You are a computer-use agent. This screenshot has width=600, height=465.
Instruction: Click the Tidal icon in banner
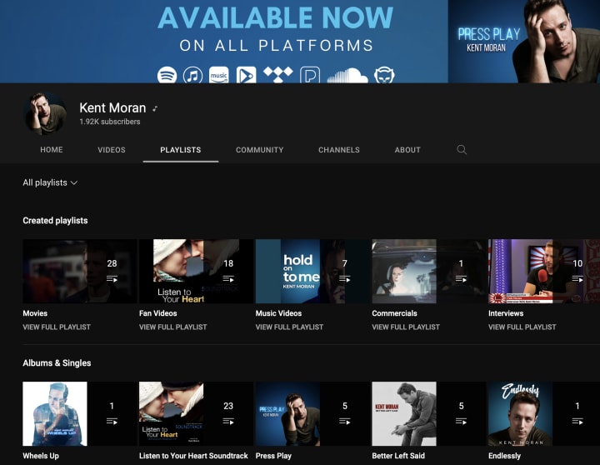[x=278, y=74]
